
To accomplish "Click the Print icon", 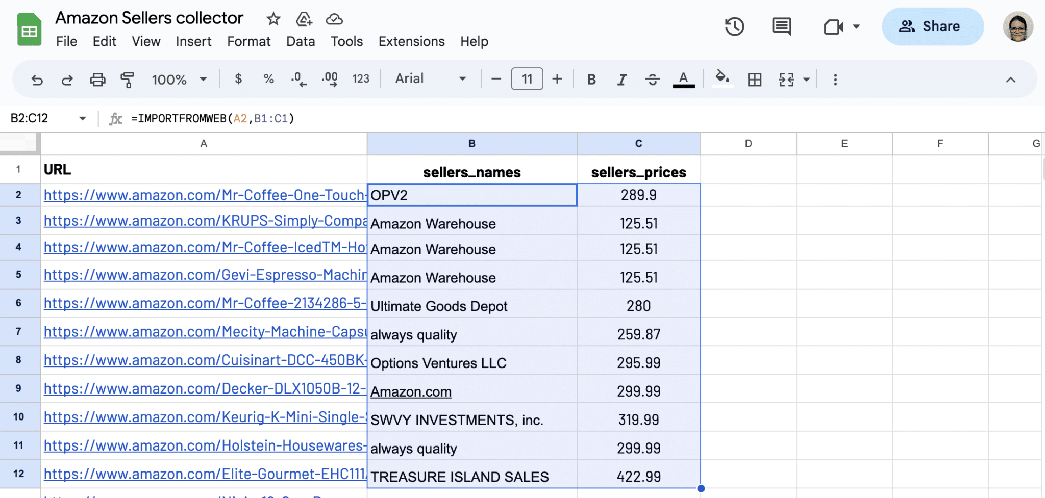I will tap(97, 80).
